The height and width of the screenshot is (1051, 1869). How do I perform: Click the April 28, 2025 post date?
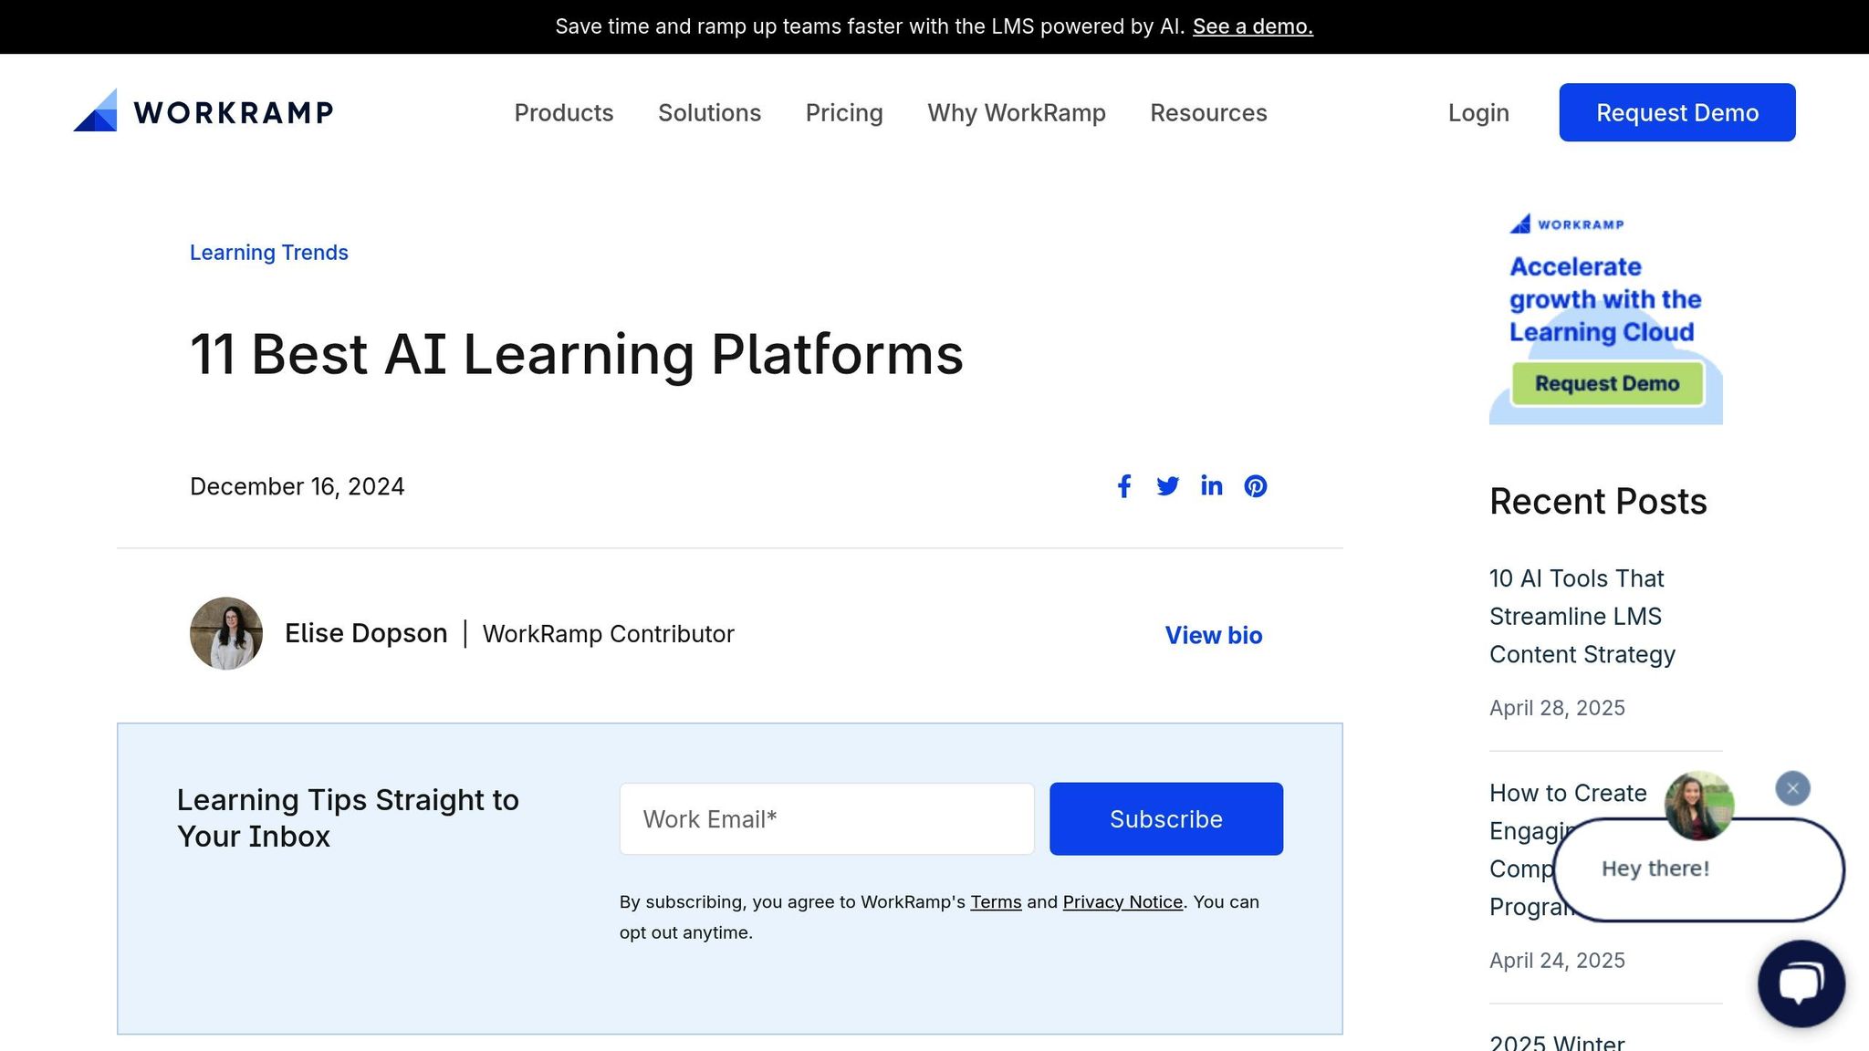pyautogui.click(x=1557, y=708)
